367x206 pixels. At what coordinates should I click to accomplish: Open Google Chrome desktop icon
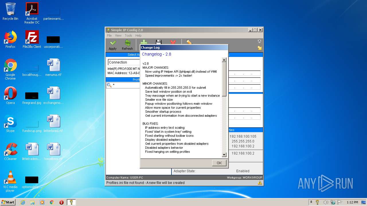tap(10, 69)
